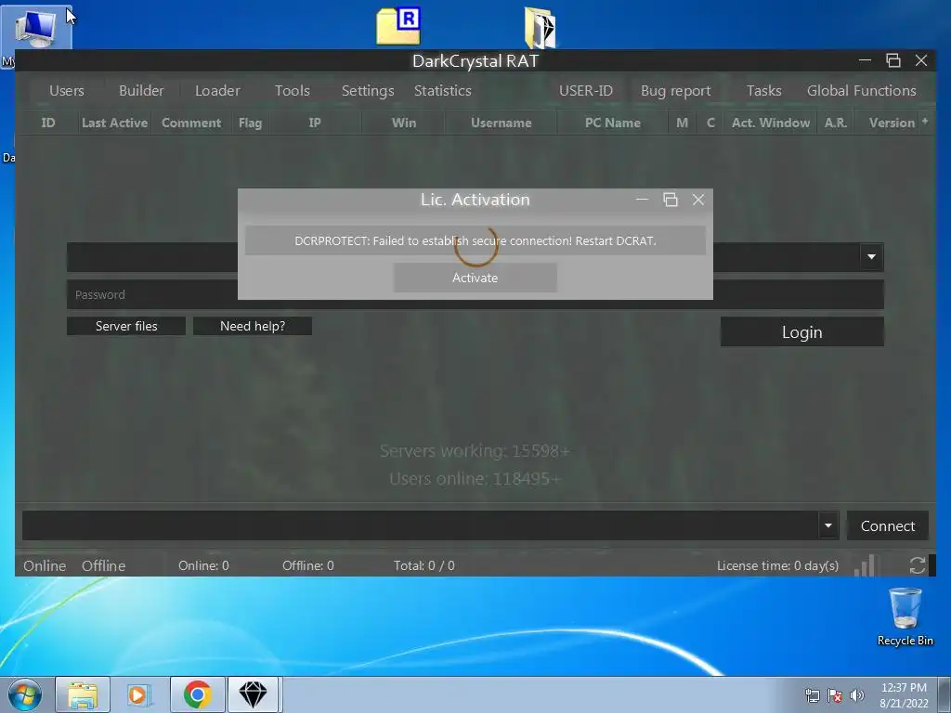Viewport: 951px width, 713px height.
Task: Sort by the Flag column header
Action: tap(250, 123)
